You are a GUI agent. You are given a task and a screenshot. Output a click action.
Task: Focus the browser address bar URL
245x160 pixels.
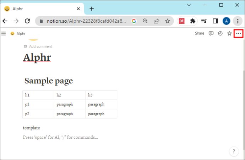pyautogui.click(x=86, y=21)
